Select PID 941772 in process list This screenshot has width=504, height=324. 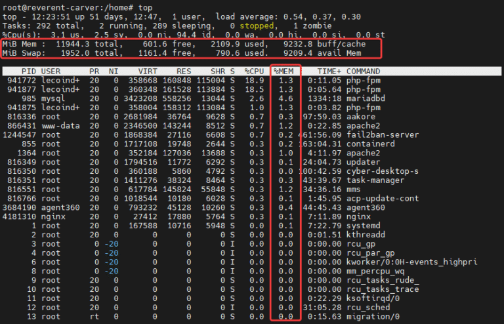[x=22, y=80]
